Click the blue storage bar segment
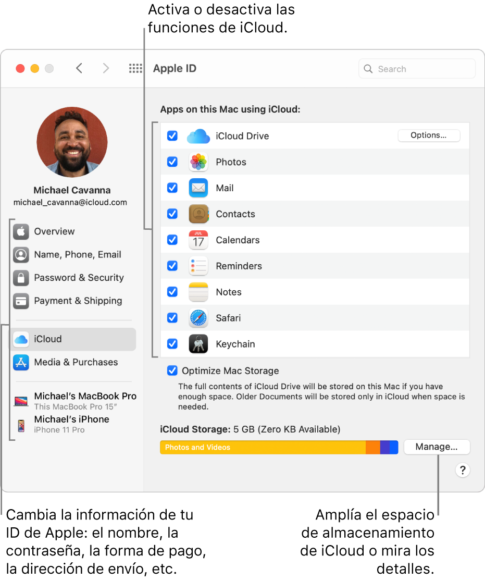Screen dimensions: 485x581 (393, 447)
